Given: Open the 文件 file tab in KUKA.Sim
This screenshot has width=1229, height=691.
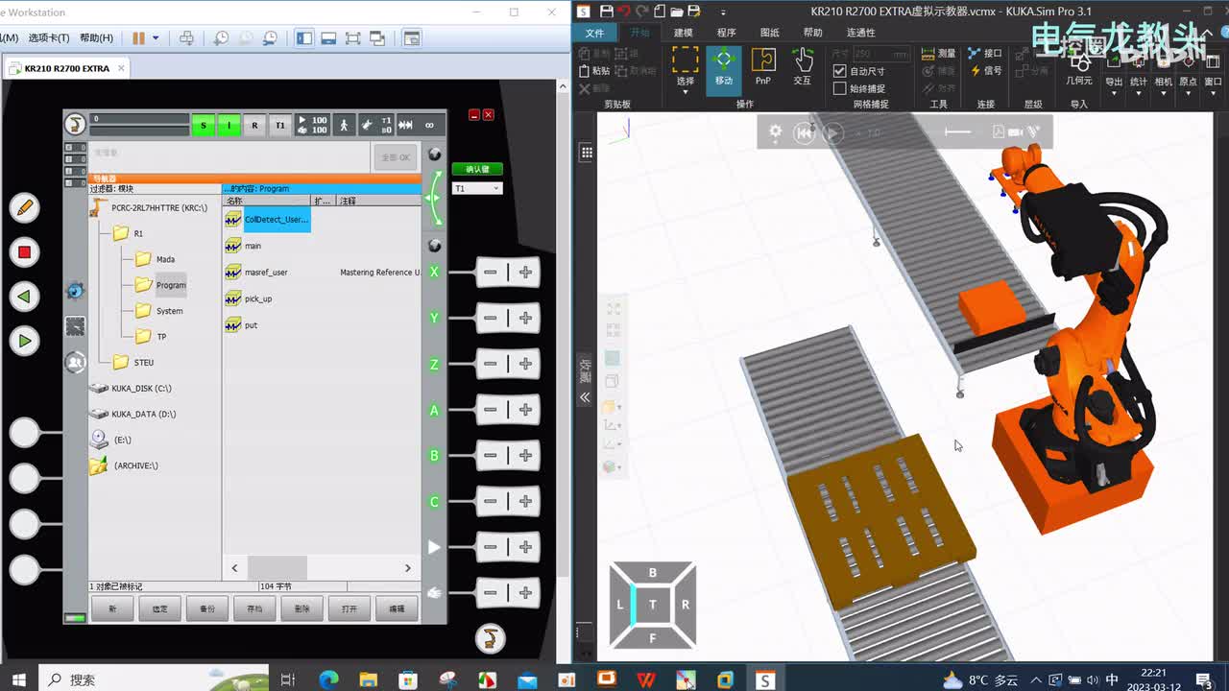Looking at the screenshot, I should (x=594, y=33).
